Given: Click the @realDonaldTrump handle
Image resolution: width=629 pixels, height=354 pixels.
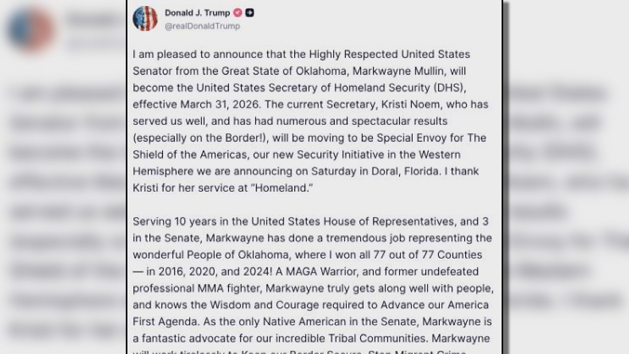Looking at the screenshot, I should 202,26.
